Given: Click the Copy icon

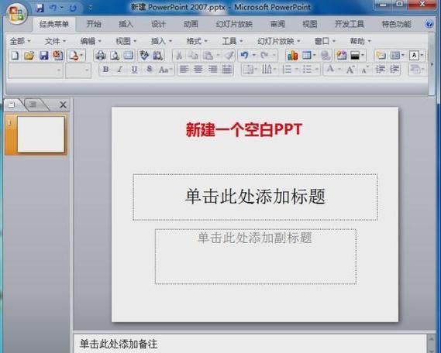Looking at the screenshot, I should pyautogui.click(x=193, y=55).
